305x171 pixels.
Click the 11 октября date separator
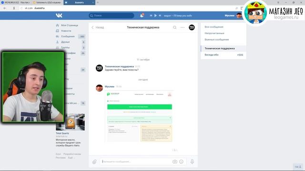[143, 60]
